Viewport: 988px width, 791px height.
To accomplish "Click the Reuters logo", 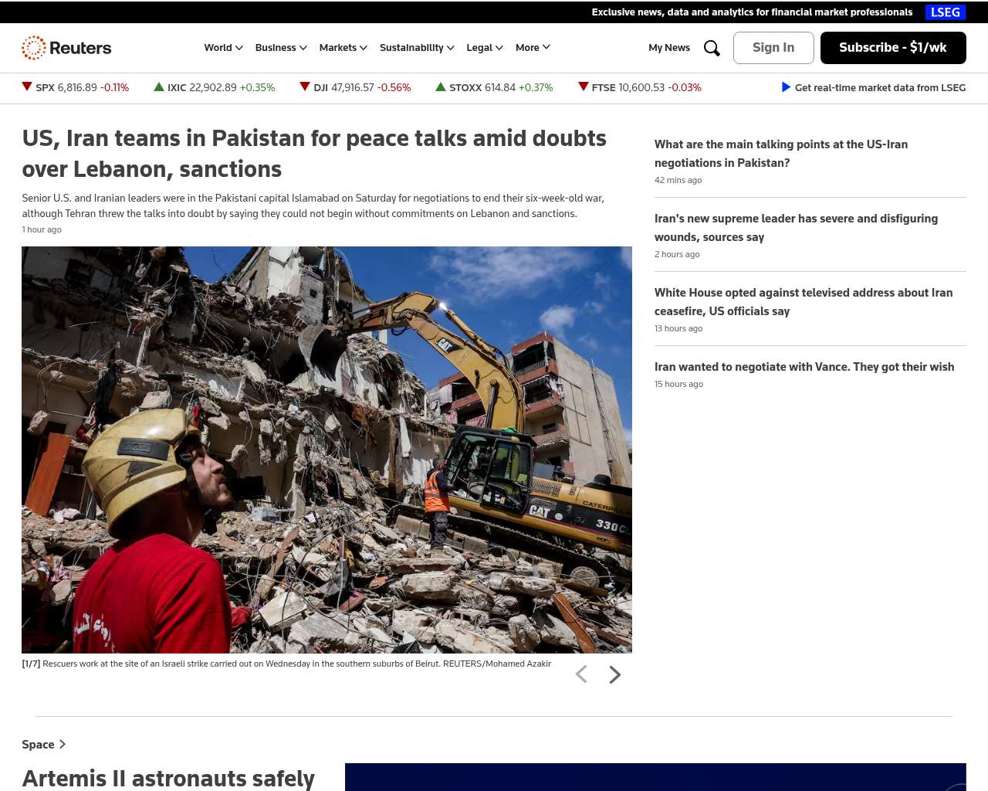I will (66, 48).
